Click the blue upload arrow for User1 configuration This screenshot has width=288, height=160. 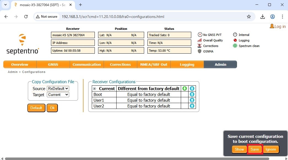[192, 100]
